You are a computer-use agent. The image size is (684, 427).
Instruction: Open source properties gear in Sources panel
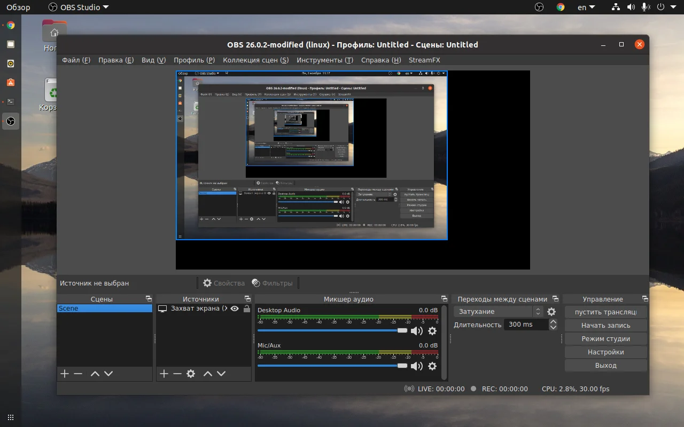click(x=191, y=374)
